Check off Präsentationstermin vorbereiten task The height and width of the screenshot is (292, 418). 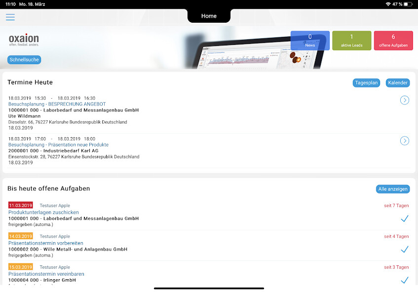tap(405, 249)
